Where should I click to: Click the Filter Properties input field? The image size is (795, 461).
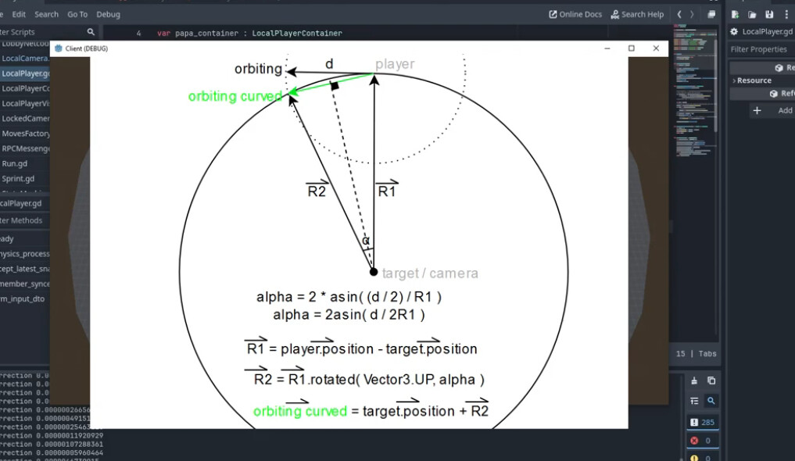(761, 49)
